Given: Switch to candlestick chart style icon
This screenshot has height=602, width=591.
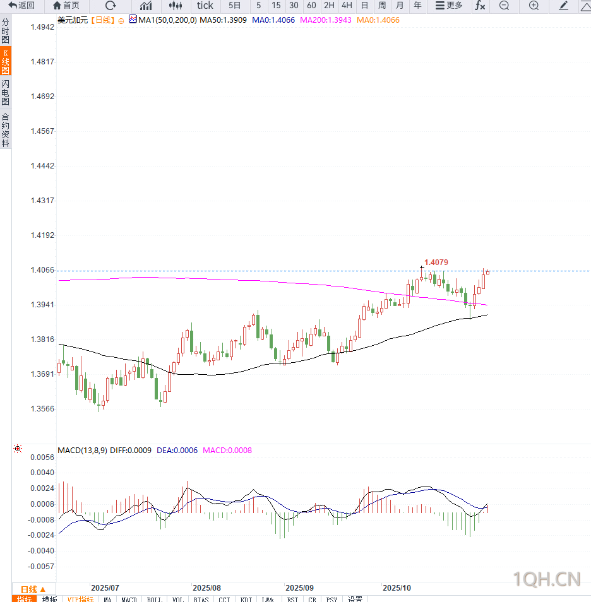Looking at the screenshot, I should (x=176, y=6).
